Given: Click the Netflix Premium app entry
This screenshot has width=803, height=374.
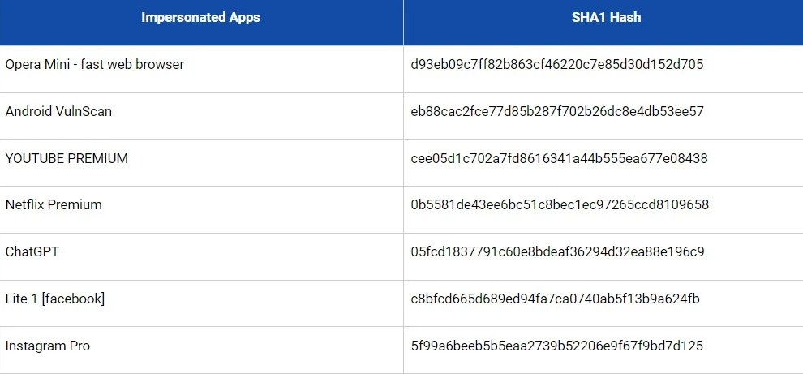Looking at the screenshot, I should [x=54, y=204].
